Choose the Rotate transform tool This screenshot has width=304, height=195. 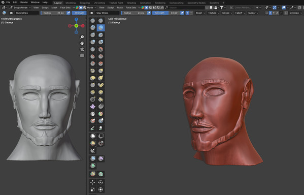(100, 182)
